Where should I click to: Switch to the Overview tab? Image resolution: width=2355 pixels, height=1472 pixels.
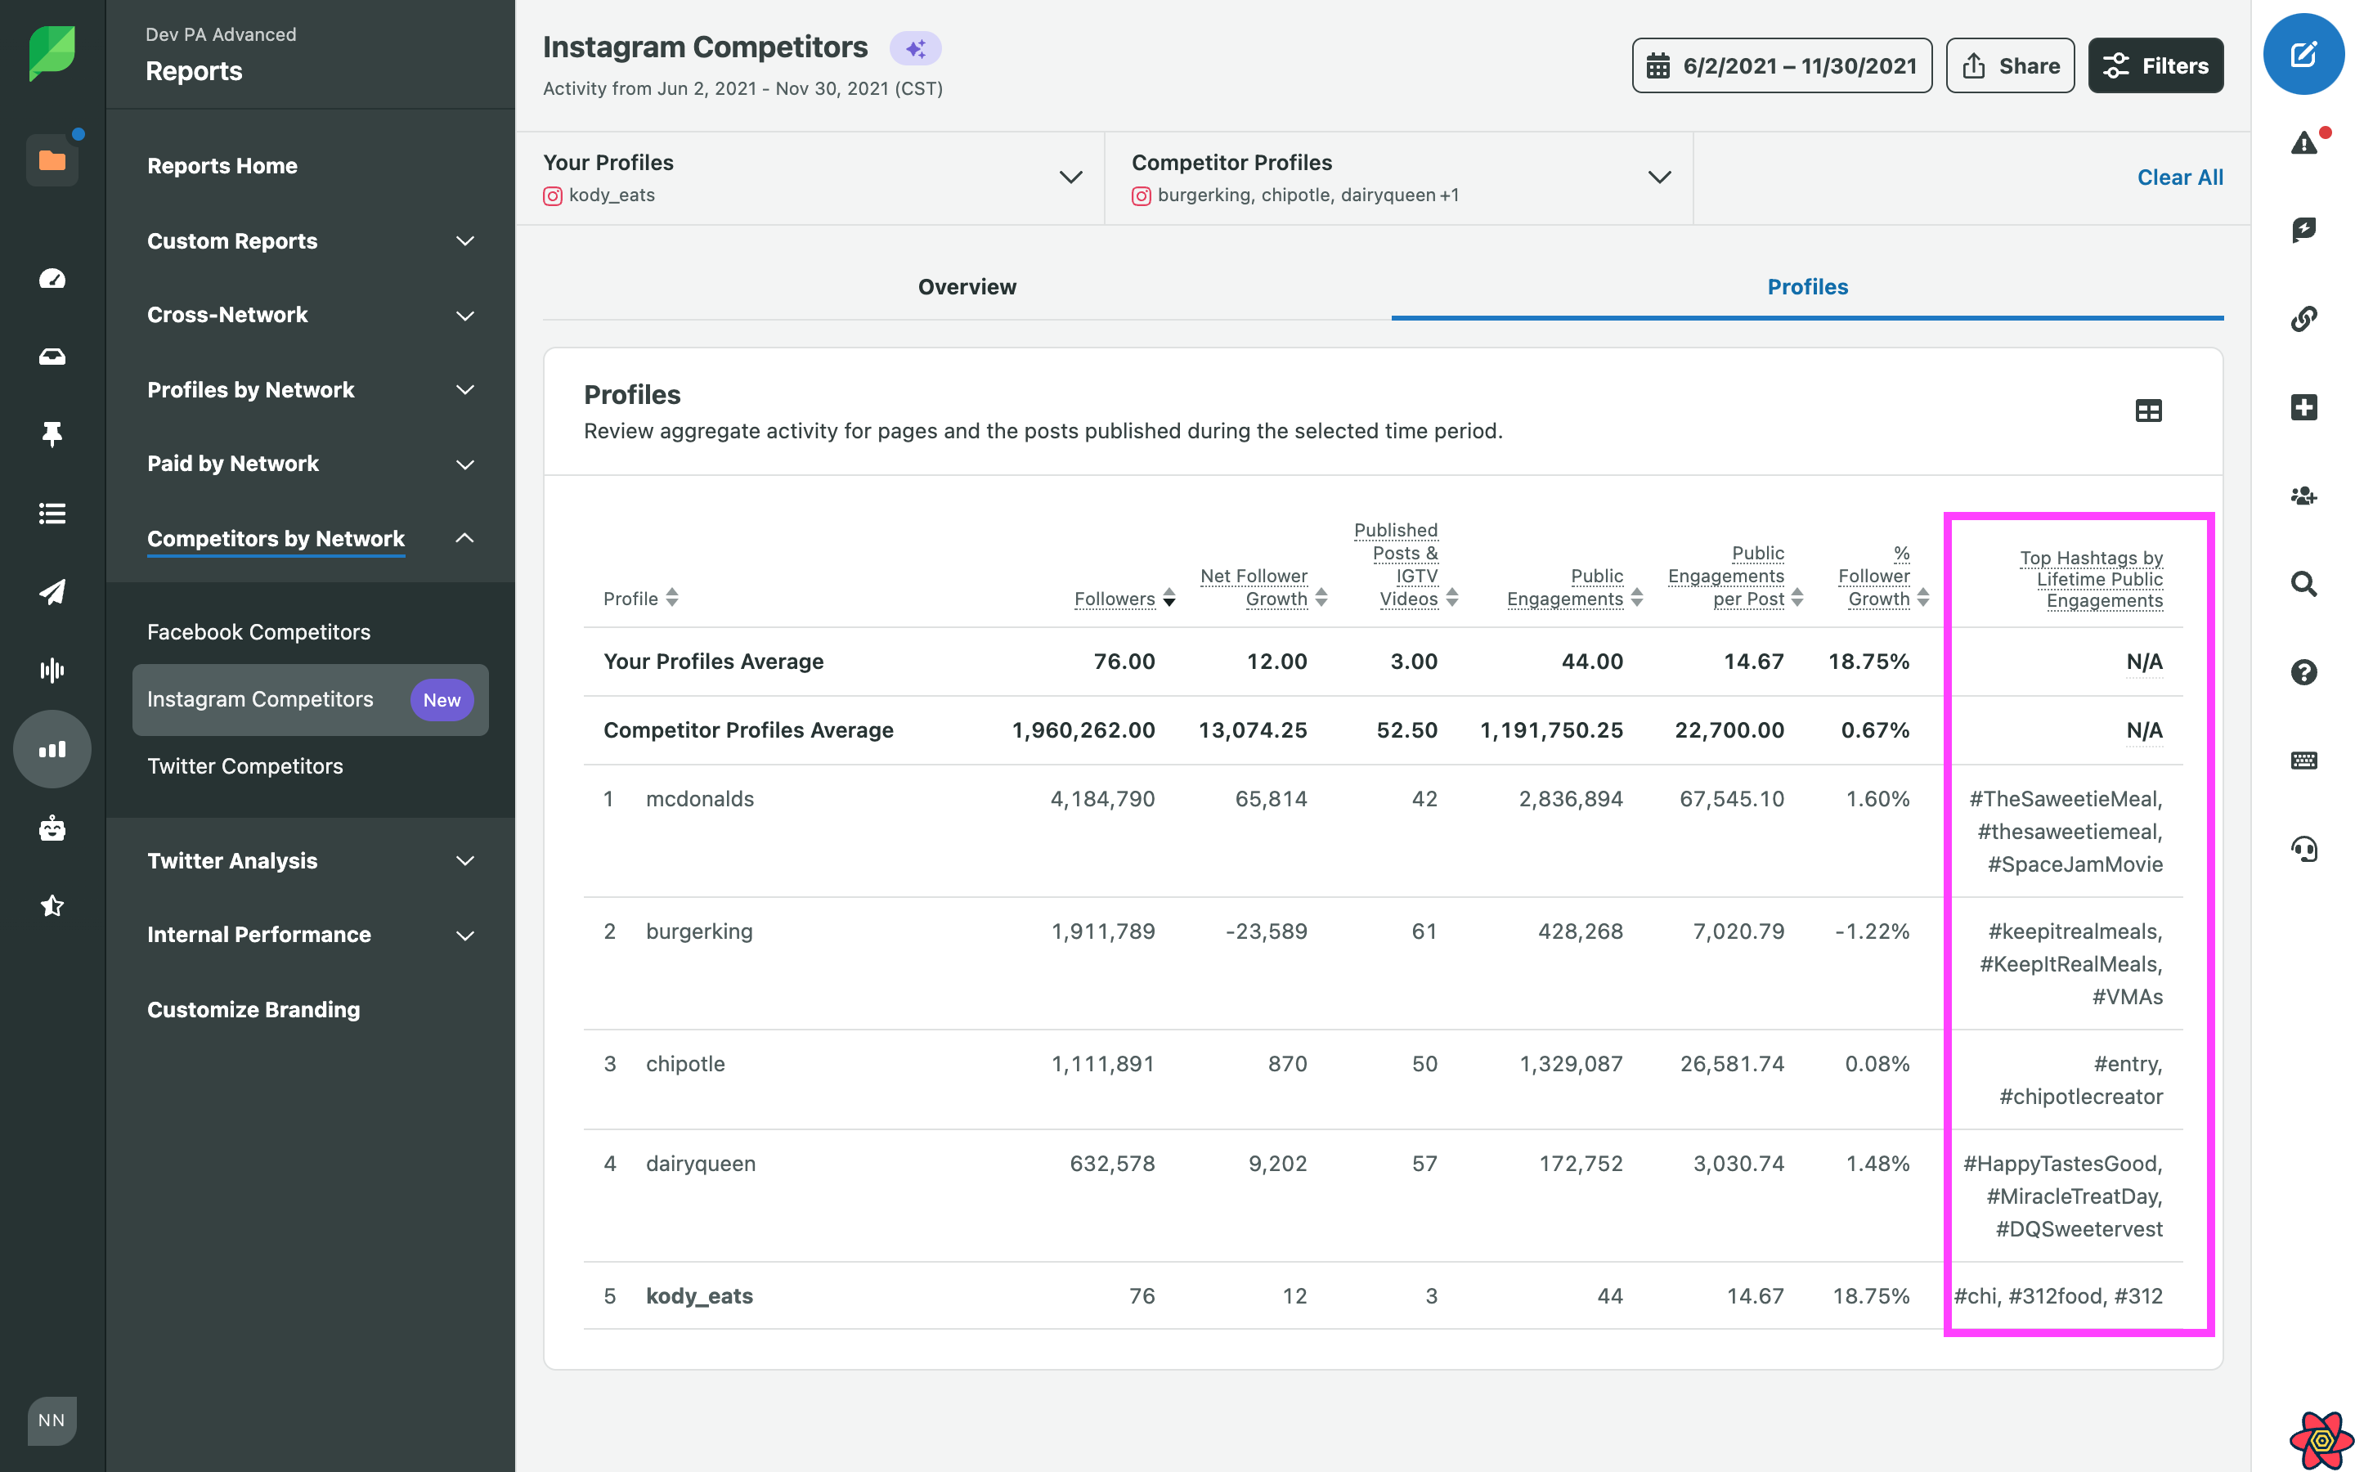967,286
